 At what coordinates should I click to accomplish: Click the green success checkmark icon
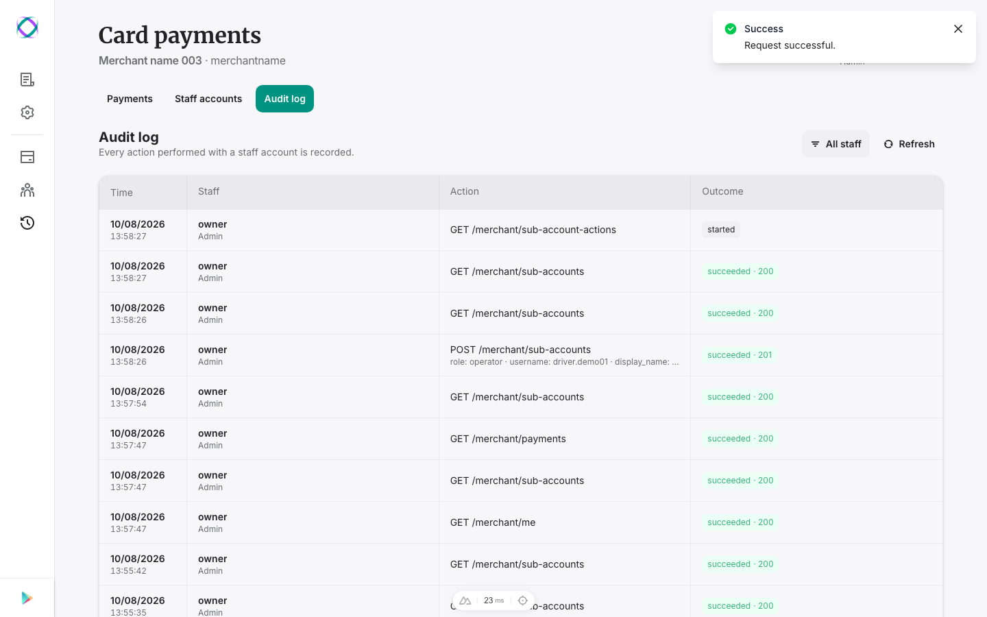pyautogui.click(x=731, y=29)
